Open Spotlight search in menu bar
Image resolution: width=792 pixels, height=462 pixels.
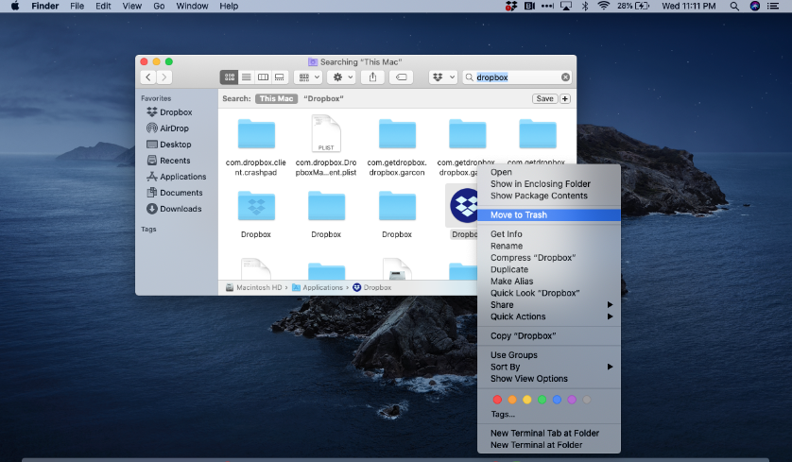coord(734,6)
